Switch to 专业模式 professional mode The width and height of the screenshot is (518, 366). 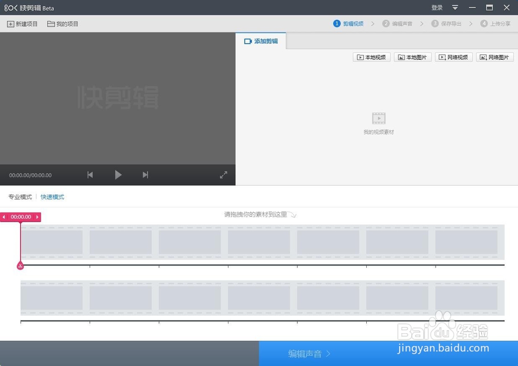pyautogui.click(x=20, y=197)
